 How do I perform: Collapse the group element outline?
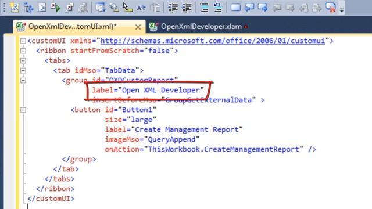pyautogui.click(x=23, y=80)
